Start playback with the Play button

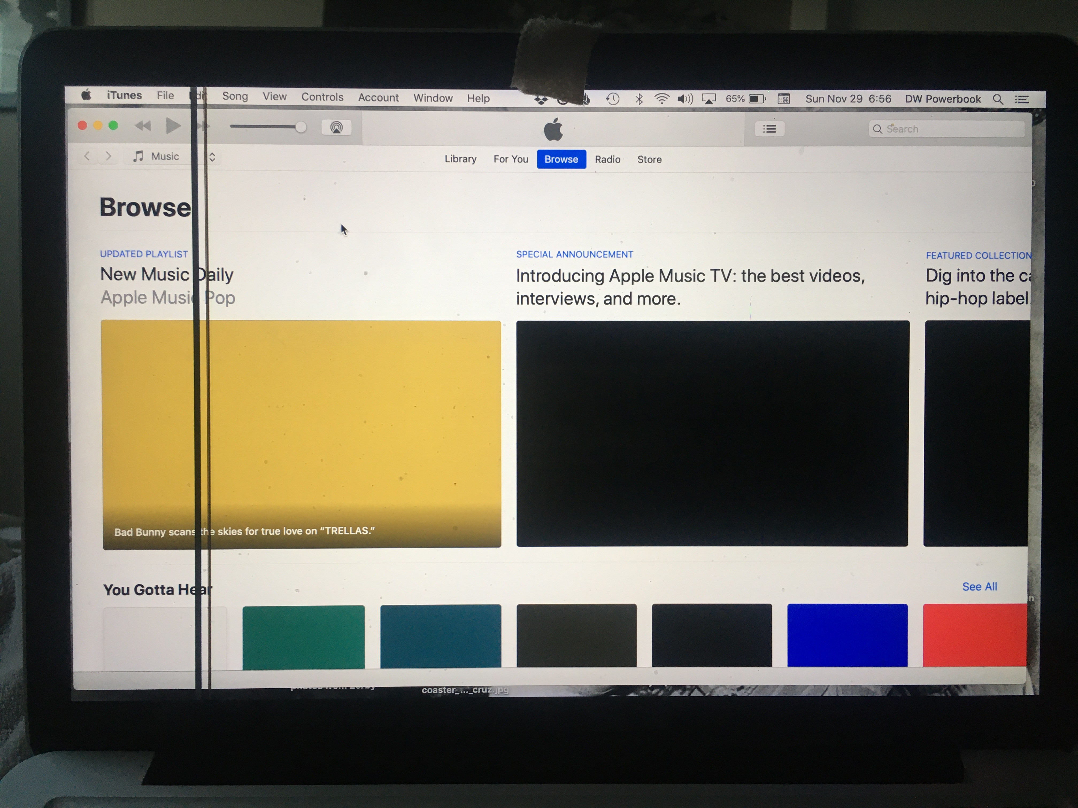[173, 126]
